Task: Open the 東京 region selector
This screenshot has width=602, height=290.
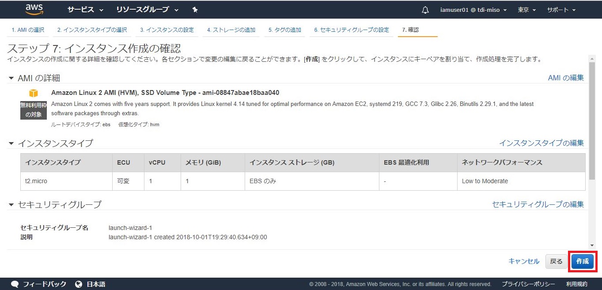Action: [526, 10]
